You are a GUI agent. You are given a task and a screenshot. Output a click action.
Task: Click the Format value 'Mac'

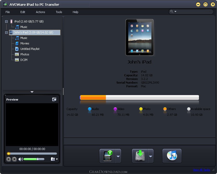[x=143, y=86]
